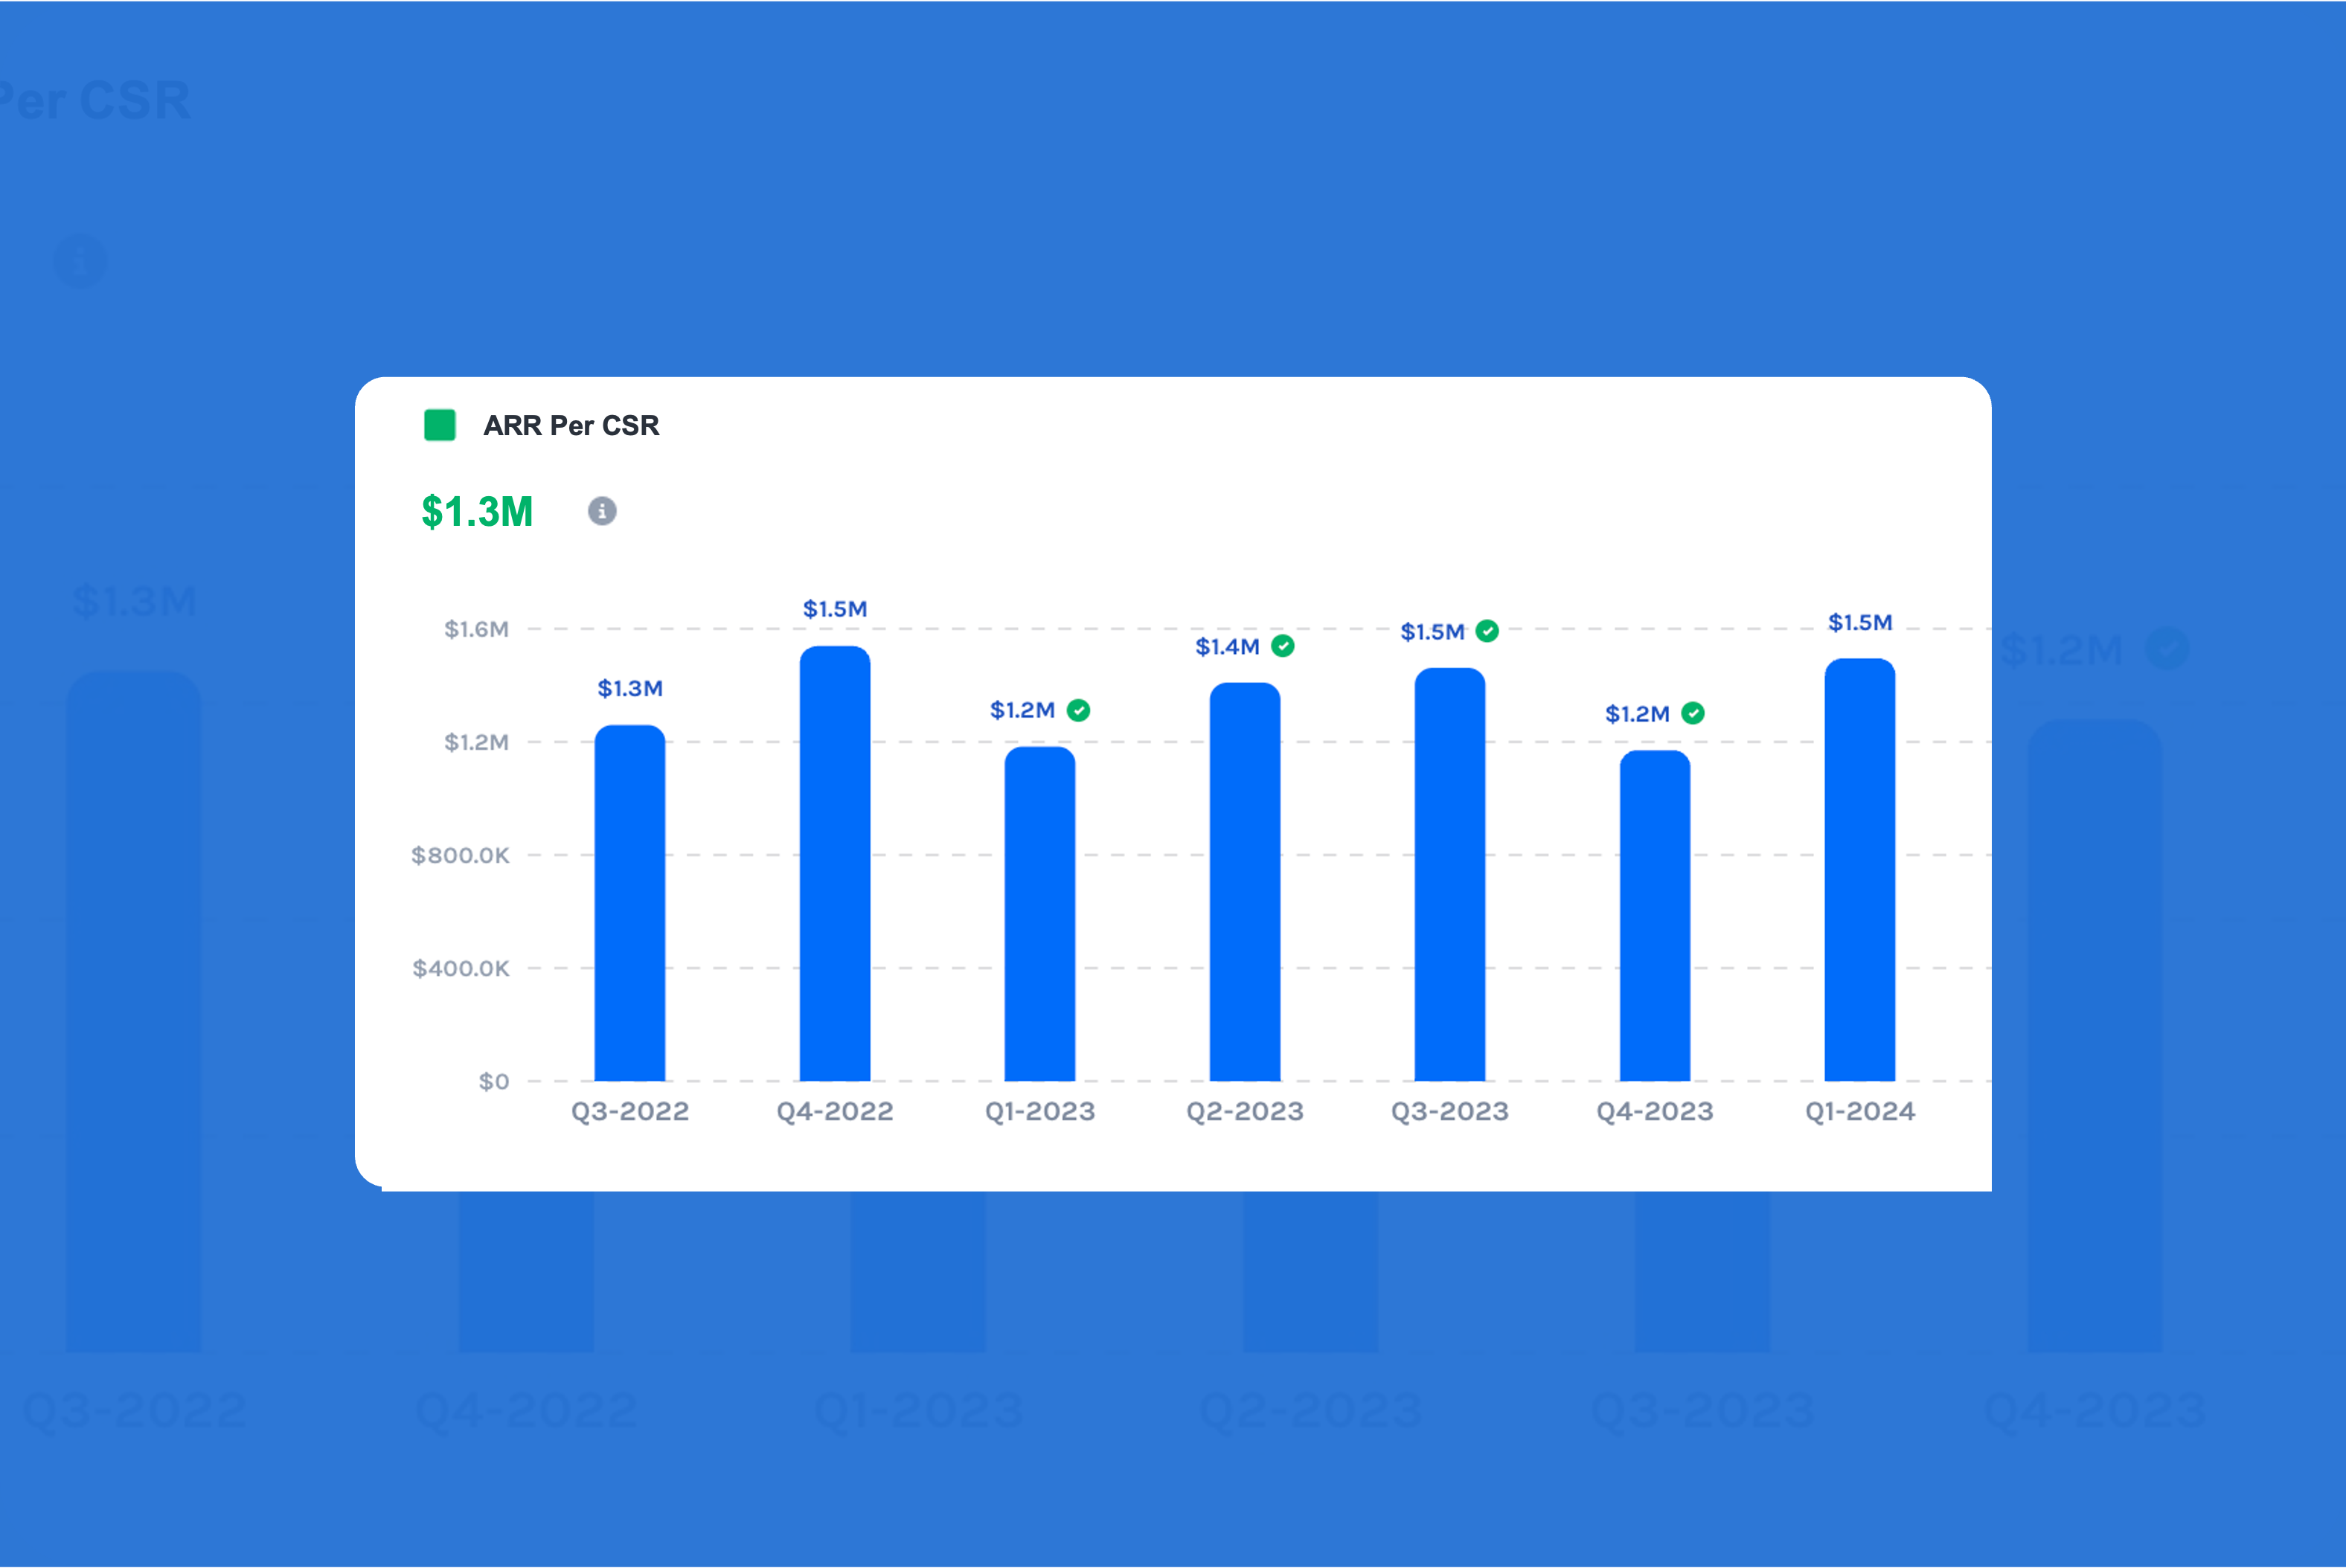Select the ARR Per CSR legend label
This screenshot has width=2346, height=1568.
571,425
